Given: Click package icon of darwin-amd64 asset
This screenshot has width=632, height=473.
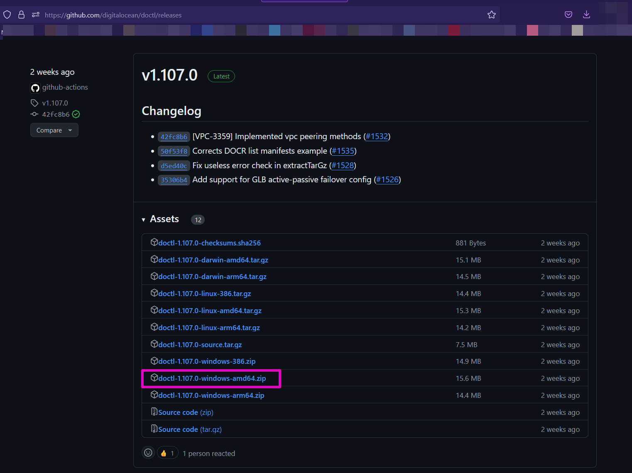Looking at the screenshot, I should [154, 259].
